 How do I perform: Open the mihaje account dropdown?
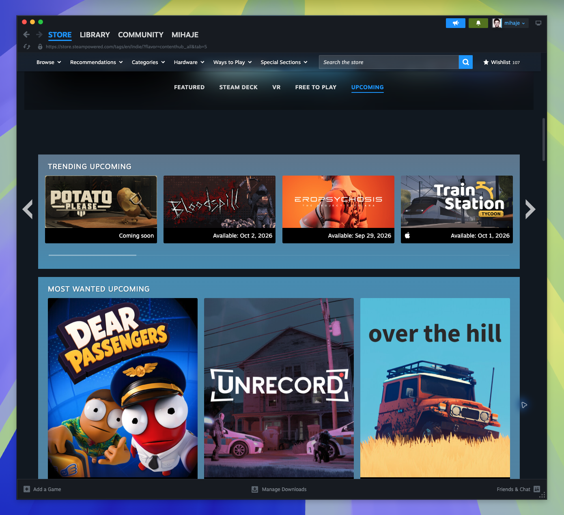point(509,23)
